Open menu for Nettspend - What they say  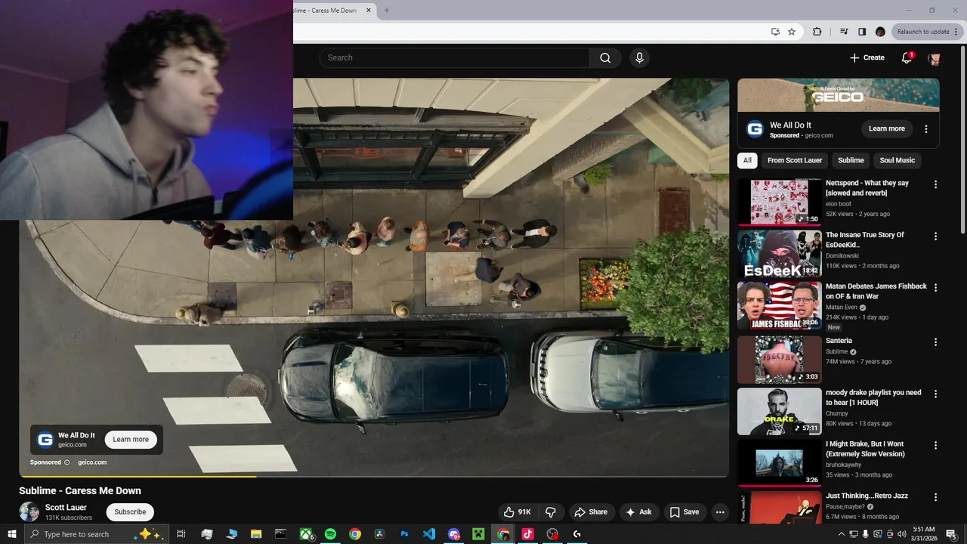tap(935, 184)
